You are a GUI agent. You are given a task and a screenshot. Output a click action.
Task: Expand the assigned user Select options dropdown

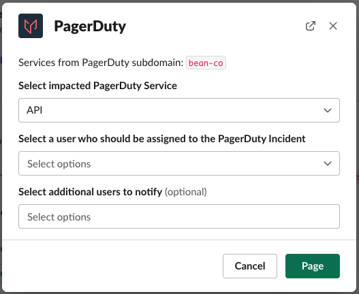pyautogui.click(x=179, y=163)
